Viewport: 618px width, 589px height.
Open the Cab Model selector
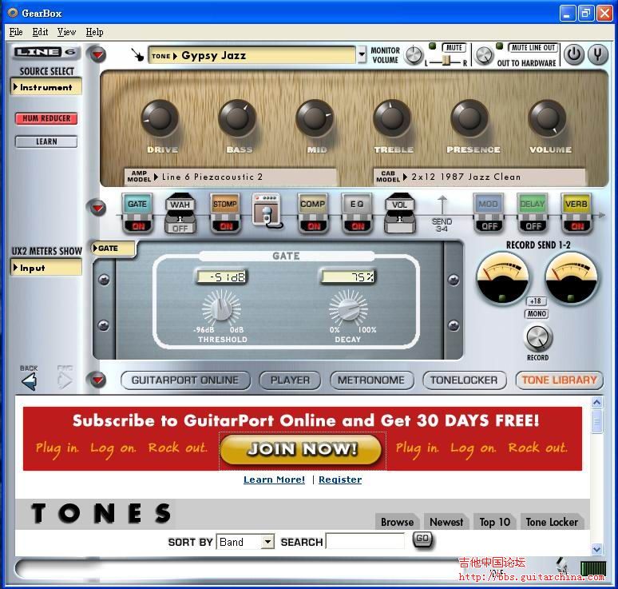(479, 177)
